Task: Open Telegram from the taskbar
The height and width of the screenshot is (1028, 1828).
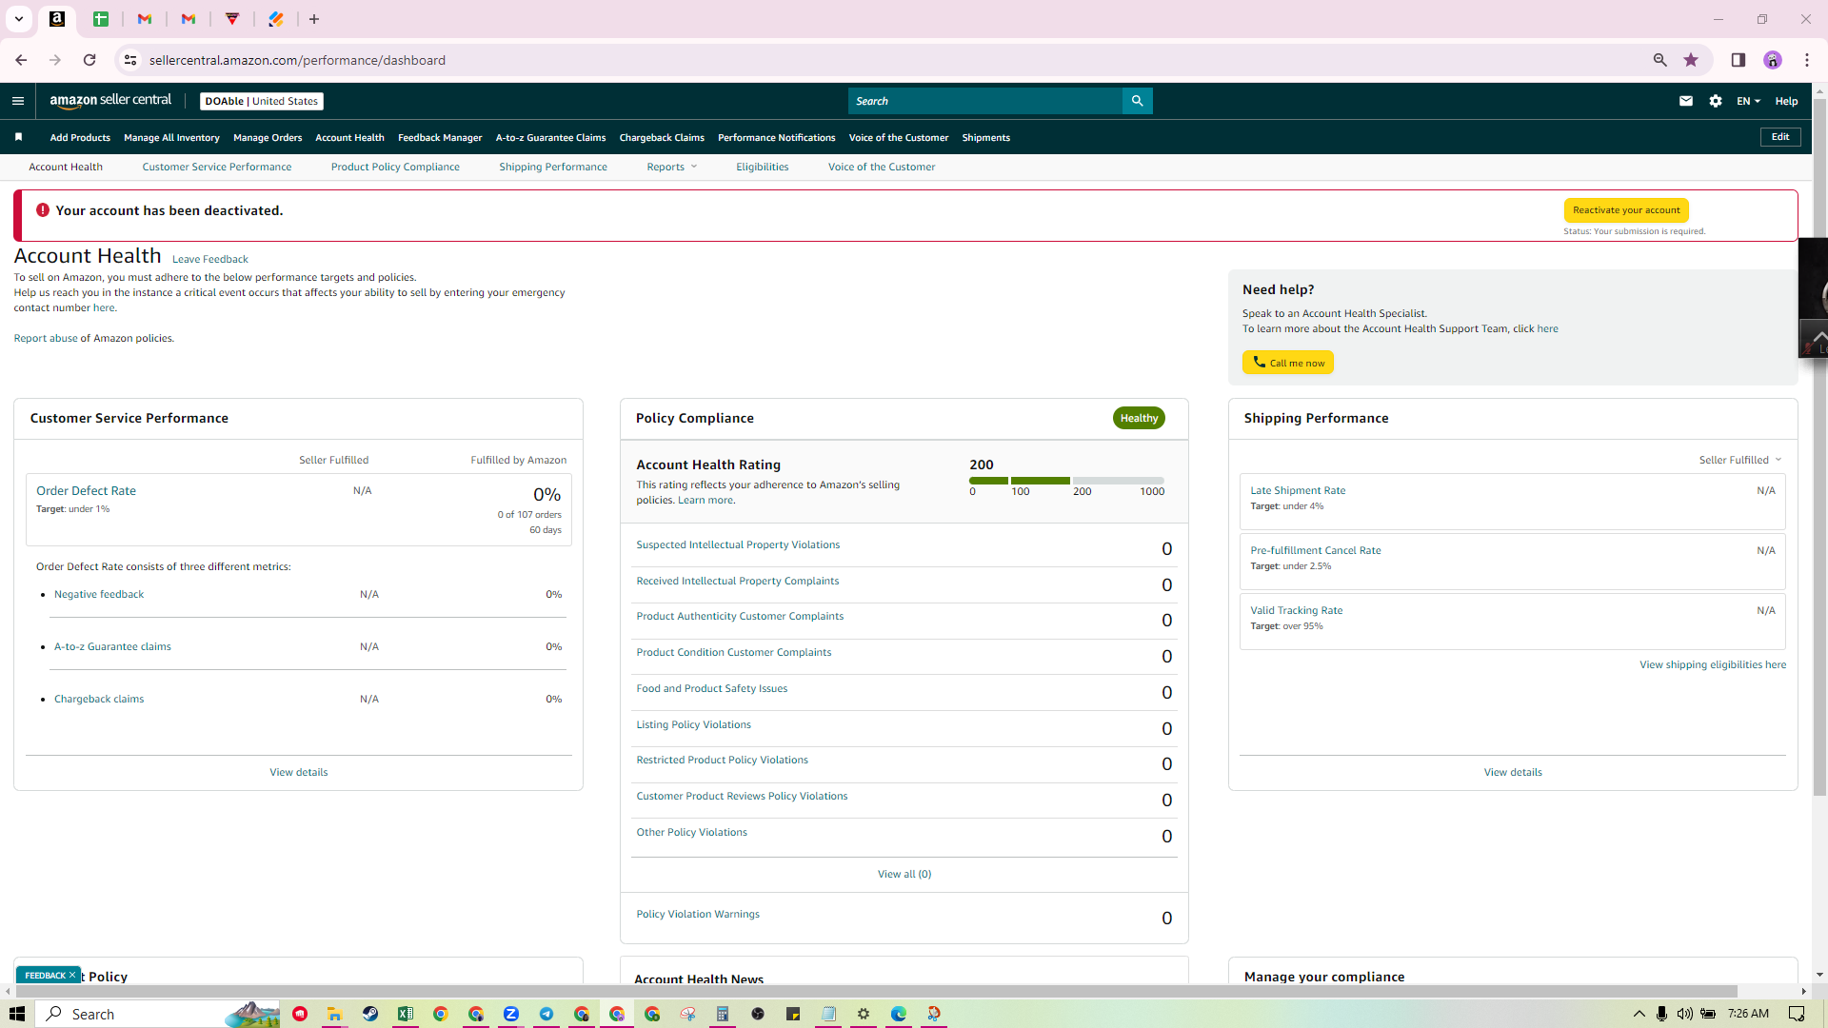Action: (x=546, y=1014)
